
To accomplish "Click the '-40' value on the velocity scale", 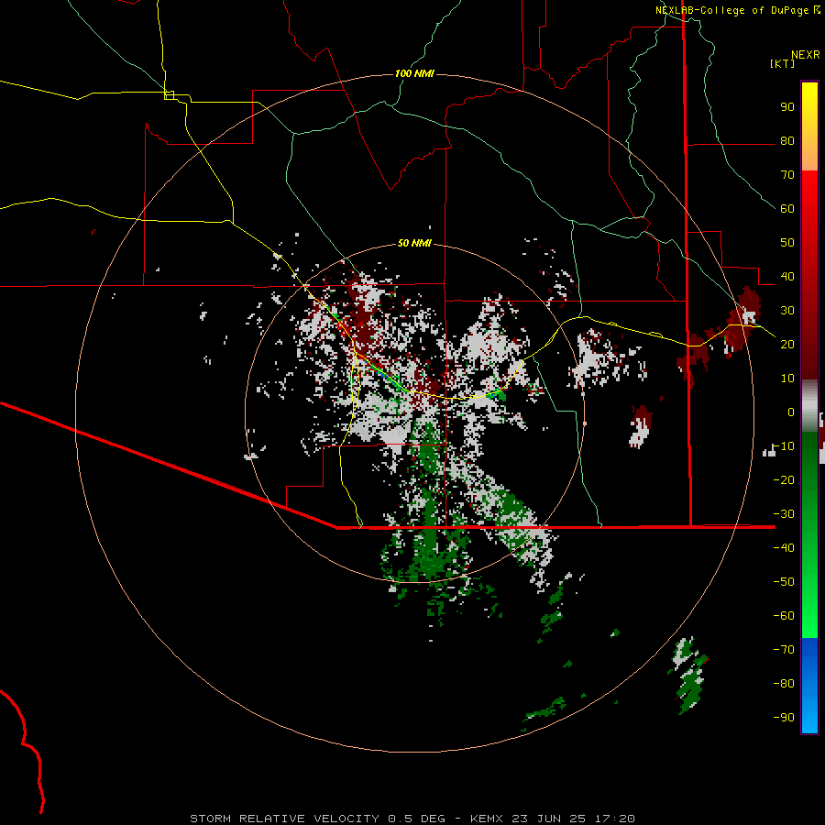I will [x=784, y=548].
